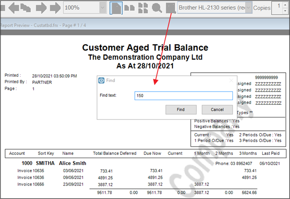The height and width of the screenshot is (199, 290).
Task: Select single page view icon
Action: [116, 8]
